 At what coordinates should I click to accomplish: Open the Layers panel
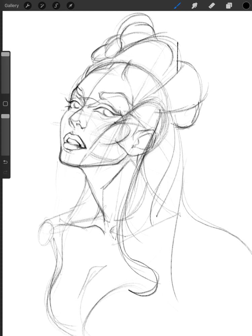[229, 6]
